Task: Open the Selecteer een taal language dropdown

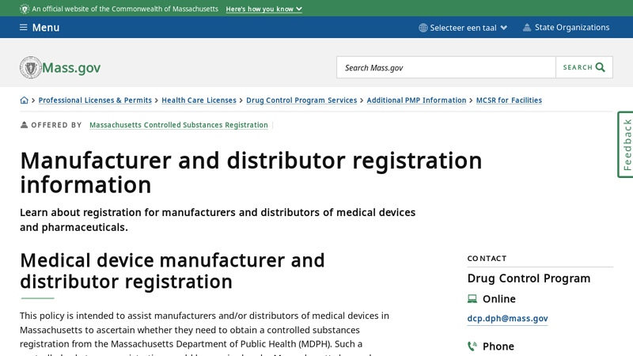Action: pyautogui.click(x=463, y=28)
